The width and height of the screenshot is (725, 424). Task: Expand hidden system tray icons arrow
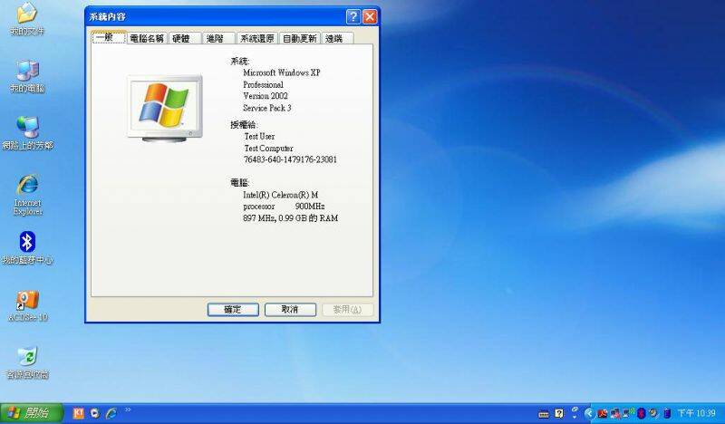(x=588, y=413)
